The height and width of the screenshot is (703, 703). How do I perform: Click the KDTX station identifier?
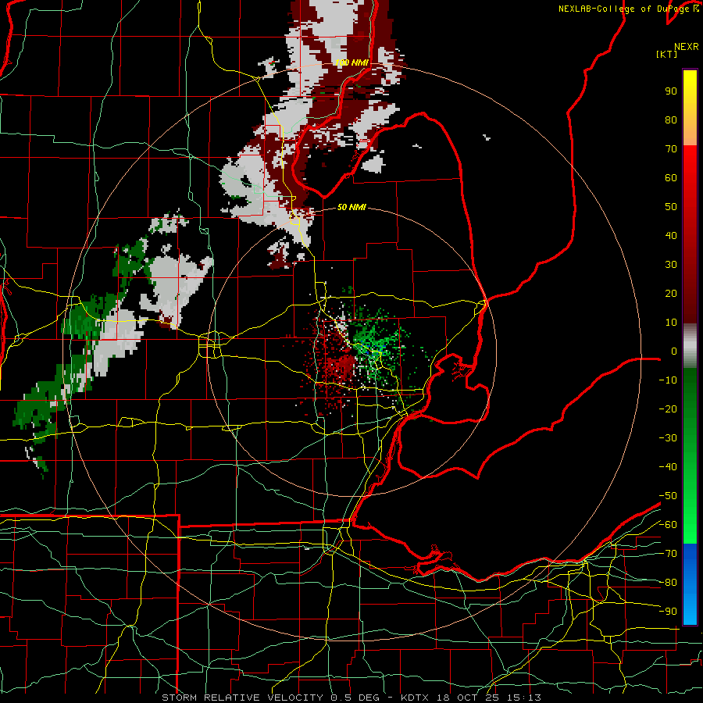click(x=415, y=698)
